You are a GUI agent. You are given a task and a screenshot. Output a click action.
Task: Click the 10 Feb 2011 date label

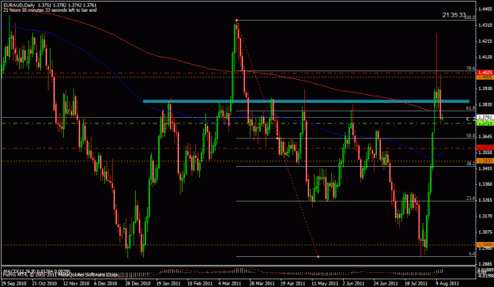point(200,284)
